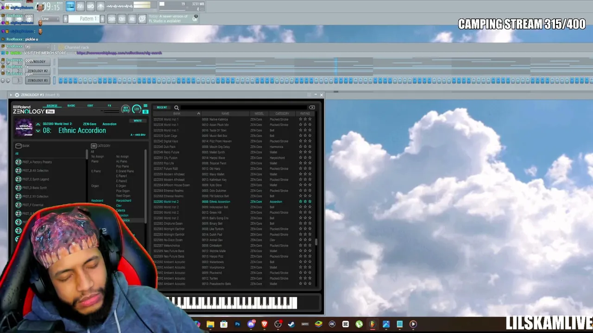Choose the Pipe Organ category
Screen dimensions: 593x333
pyautogui.click(x=123, y=191)
